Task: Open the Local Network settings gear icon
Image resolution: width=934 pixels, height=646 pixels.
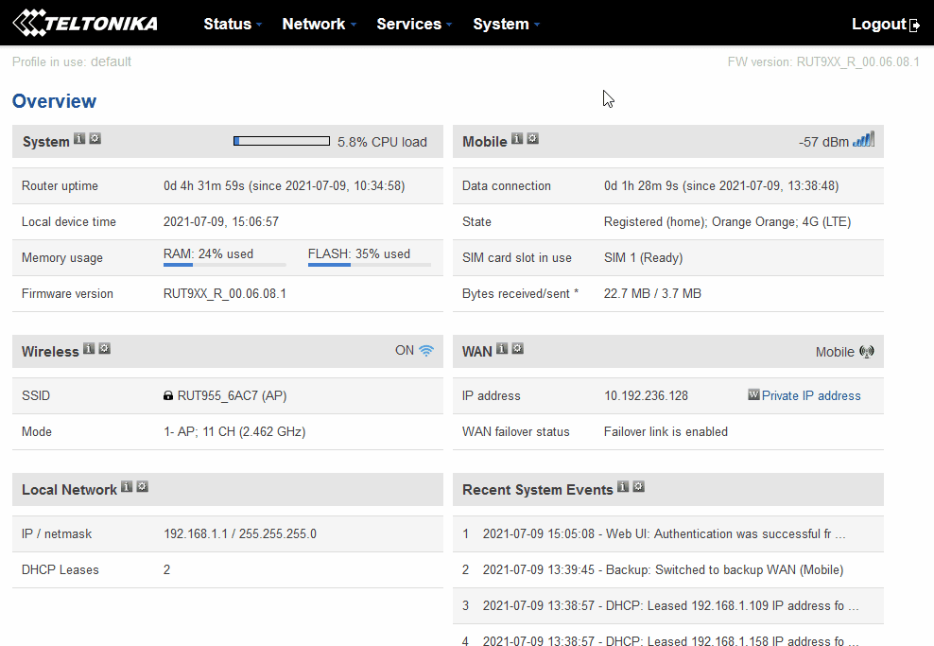Action: [x=143, y=487]
